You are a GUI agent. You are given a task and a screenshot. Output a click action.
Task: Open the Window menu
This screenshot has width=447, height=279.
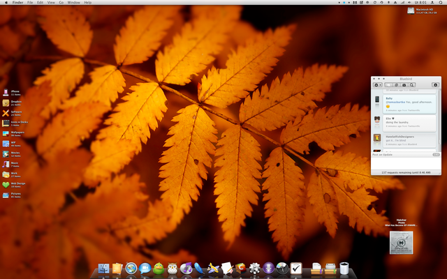click(73, 3)
